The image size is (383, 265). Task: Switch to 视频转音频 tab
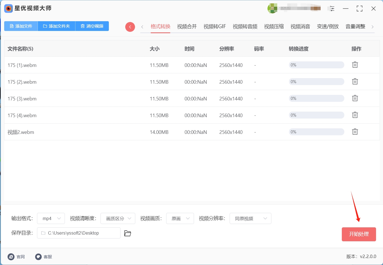point(245,26)
